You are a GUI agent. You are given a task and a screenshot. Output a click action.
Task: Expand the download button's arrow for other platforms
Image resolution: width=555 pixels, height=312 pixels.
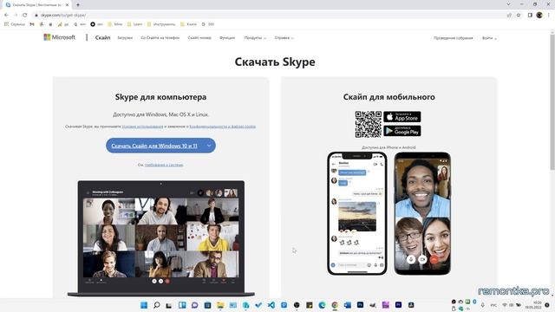[x=209, y=146]
